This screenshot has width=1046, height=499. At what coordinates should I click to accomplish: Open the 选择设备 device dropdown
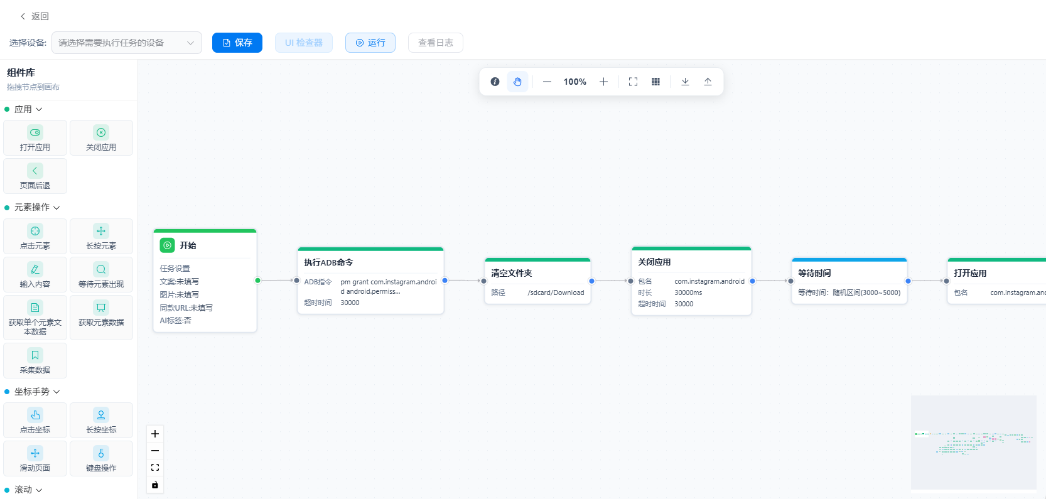127,43
